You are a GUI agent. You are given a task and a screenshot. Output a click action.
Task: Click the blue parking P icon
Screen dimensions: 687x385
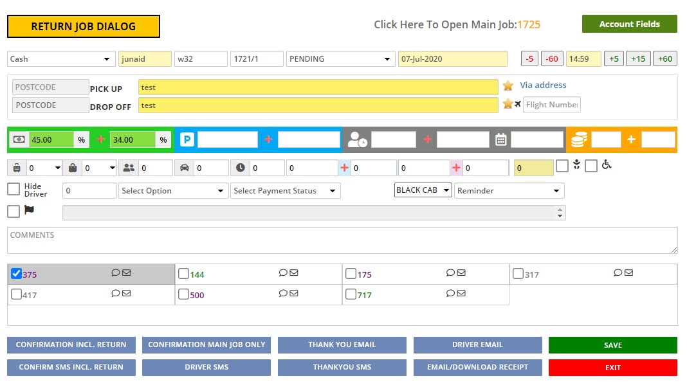click(187, 139)
